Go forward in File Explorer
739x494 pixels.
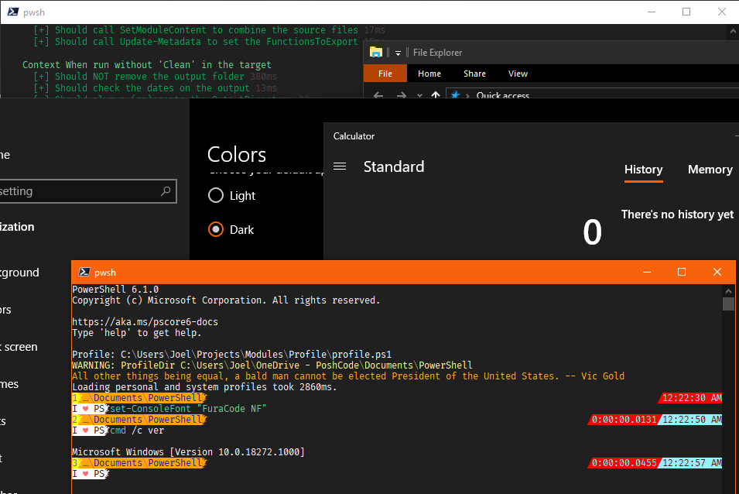pyautogui.click(x=401, y=95)
